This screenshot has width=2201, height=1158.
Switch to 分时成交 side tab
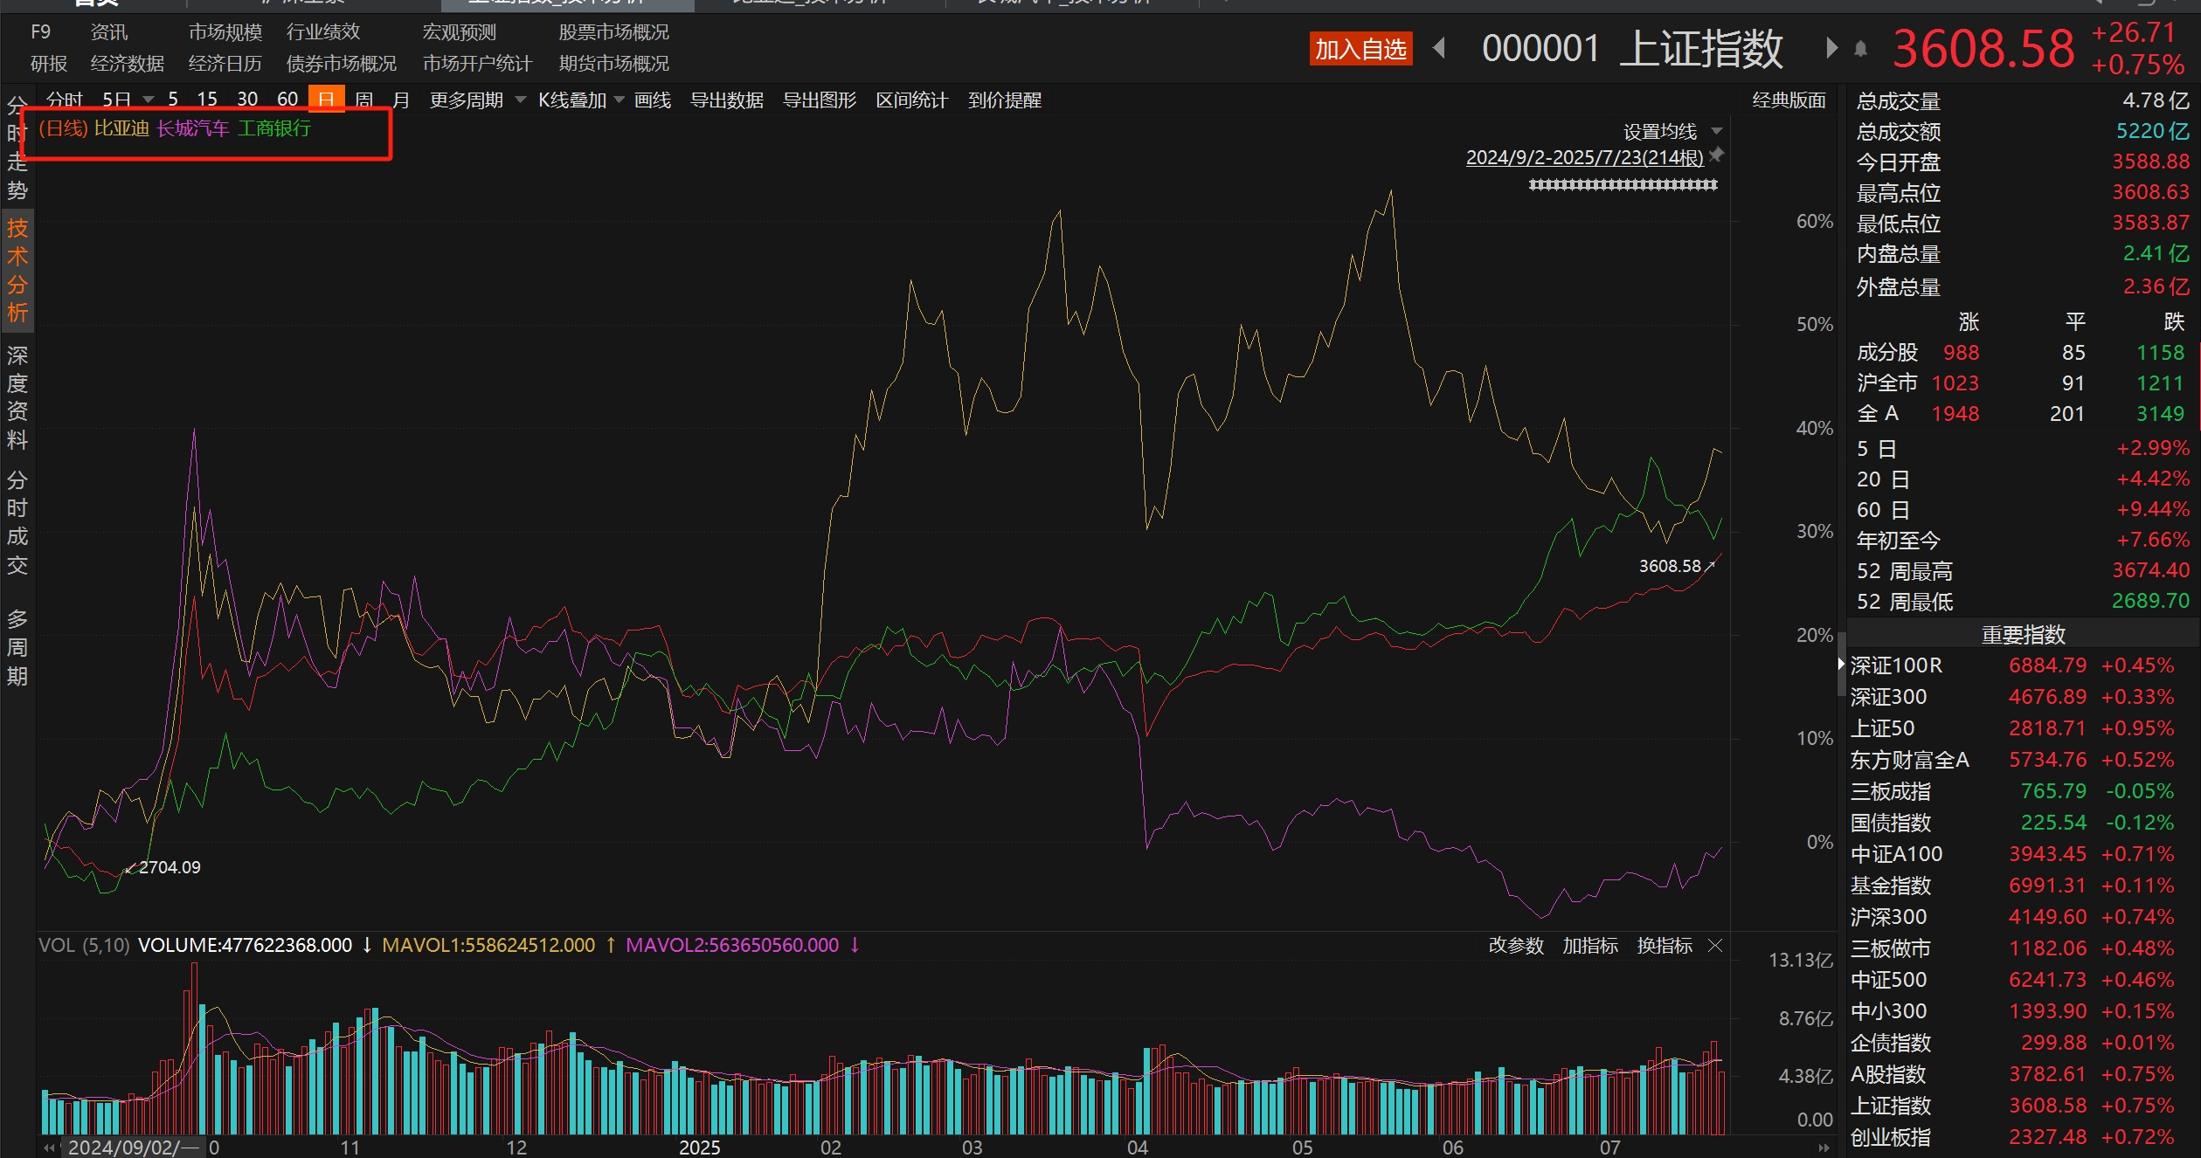tap(17, 522)
